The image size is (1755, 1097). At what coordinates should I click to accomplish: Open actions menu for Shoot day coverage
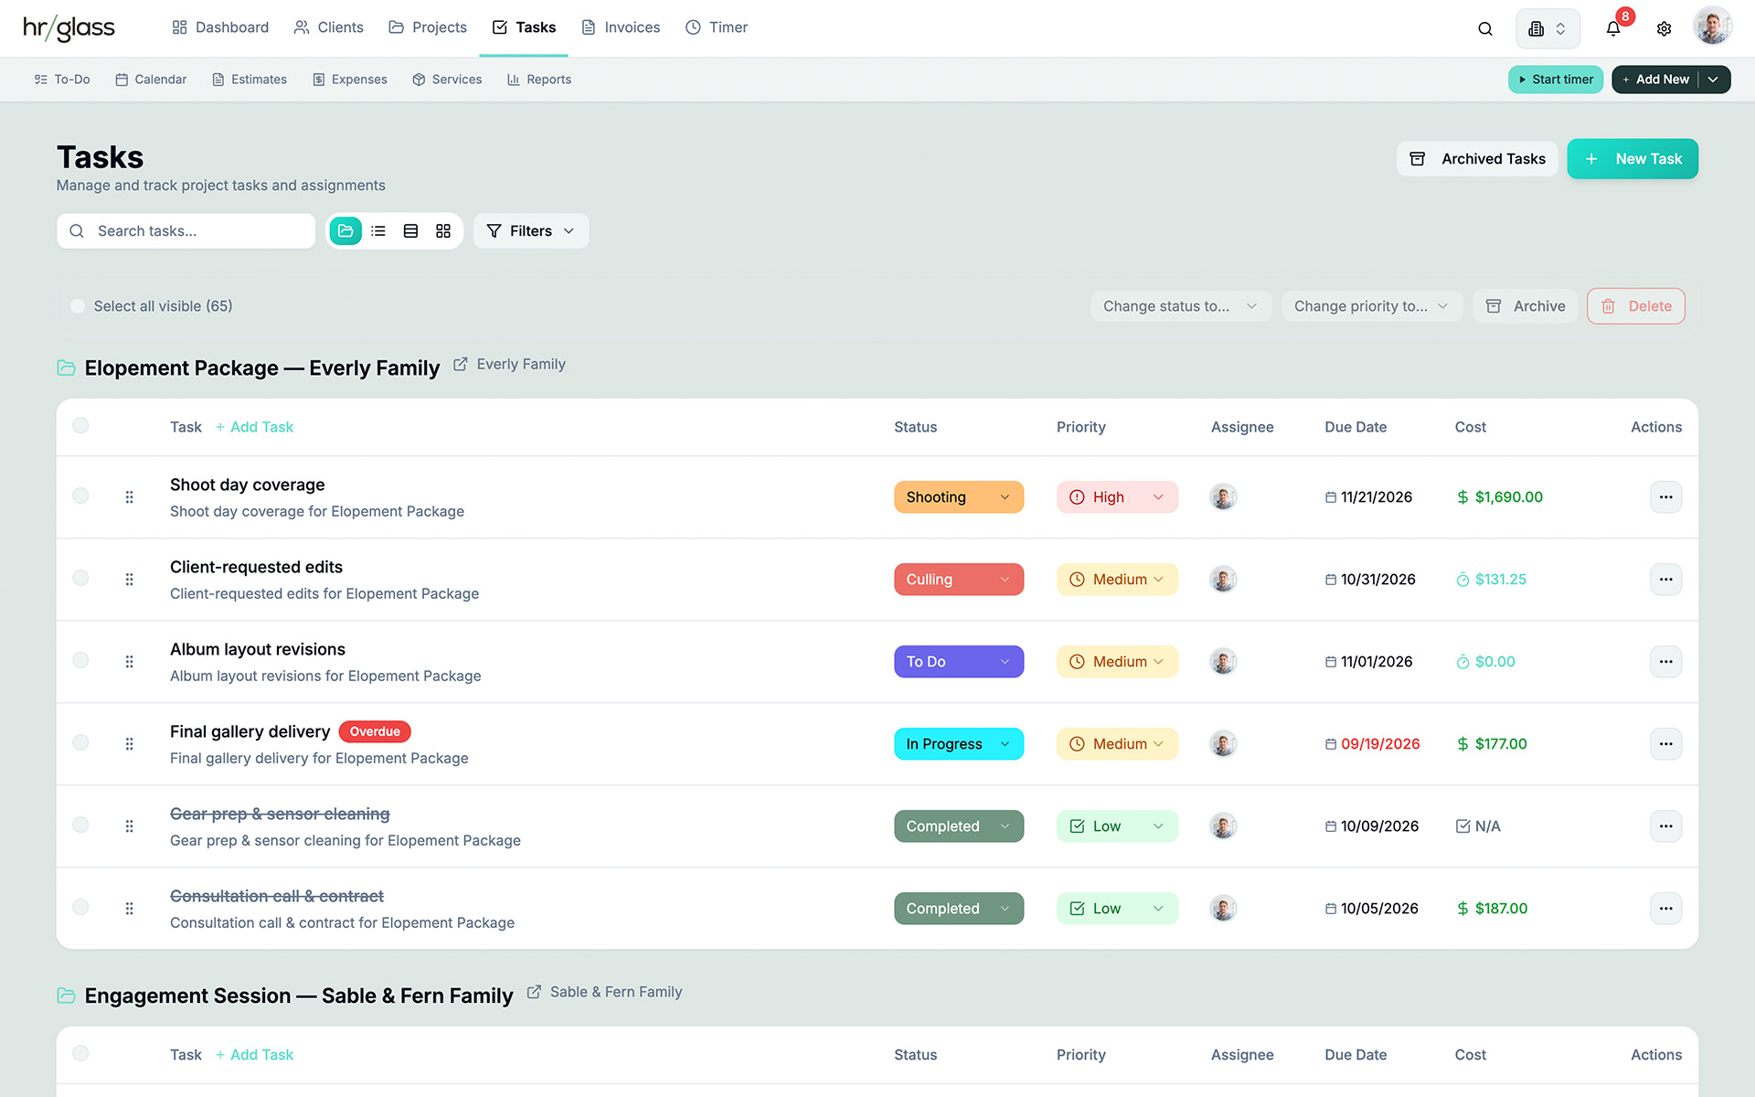1665,497
